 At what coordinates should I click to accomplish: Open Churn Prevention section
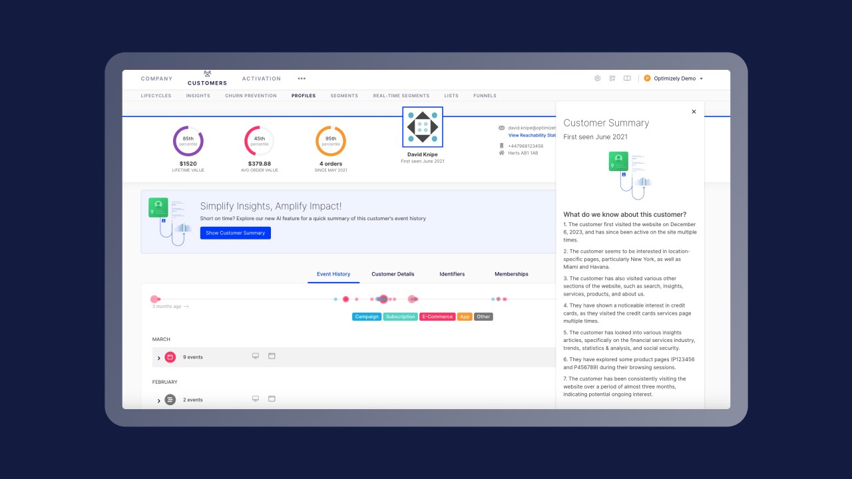pos(251,96)
